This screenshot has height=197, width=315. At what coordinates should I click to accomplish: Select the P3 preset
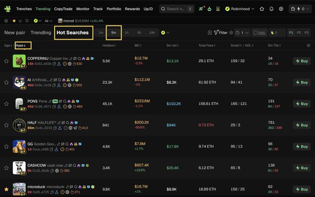[306, 32]
